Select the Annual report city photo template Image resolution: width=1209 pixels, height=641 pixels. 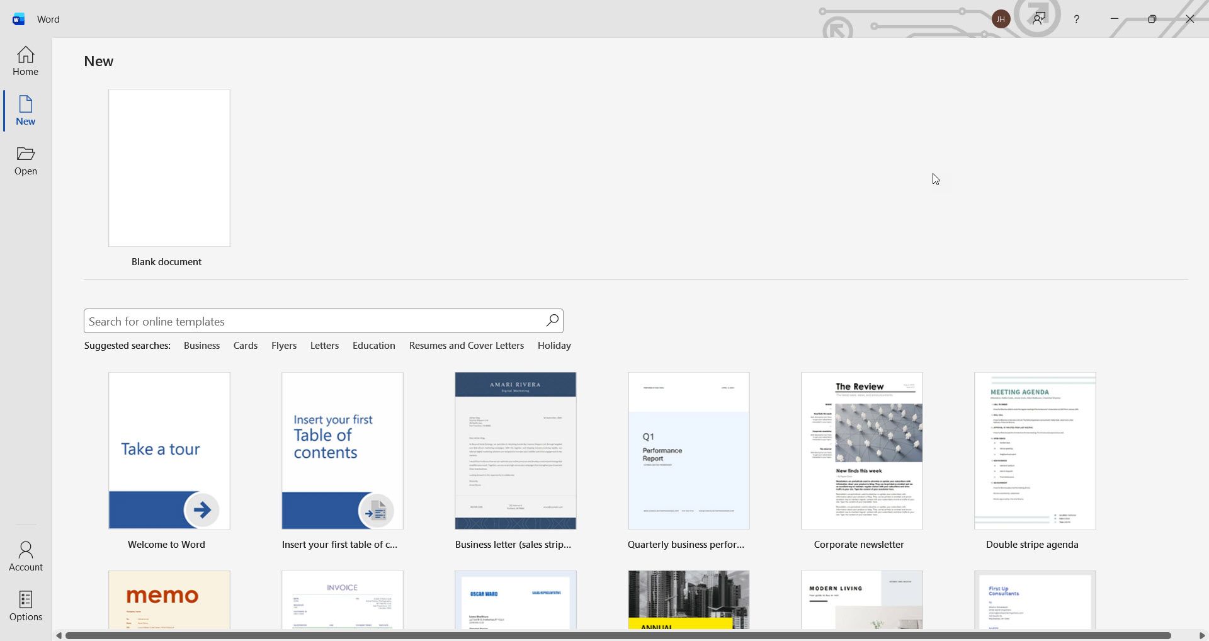point(689,600)
